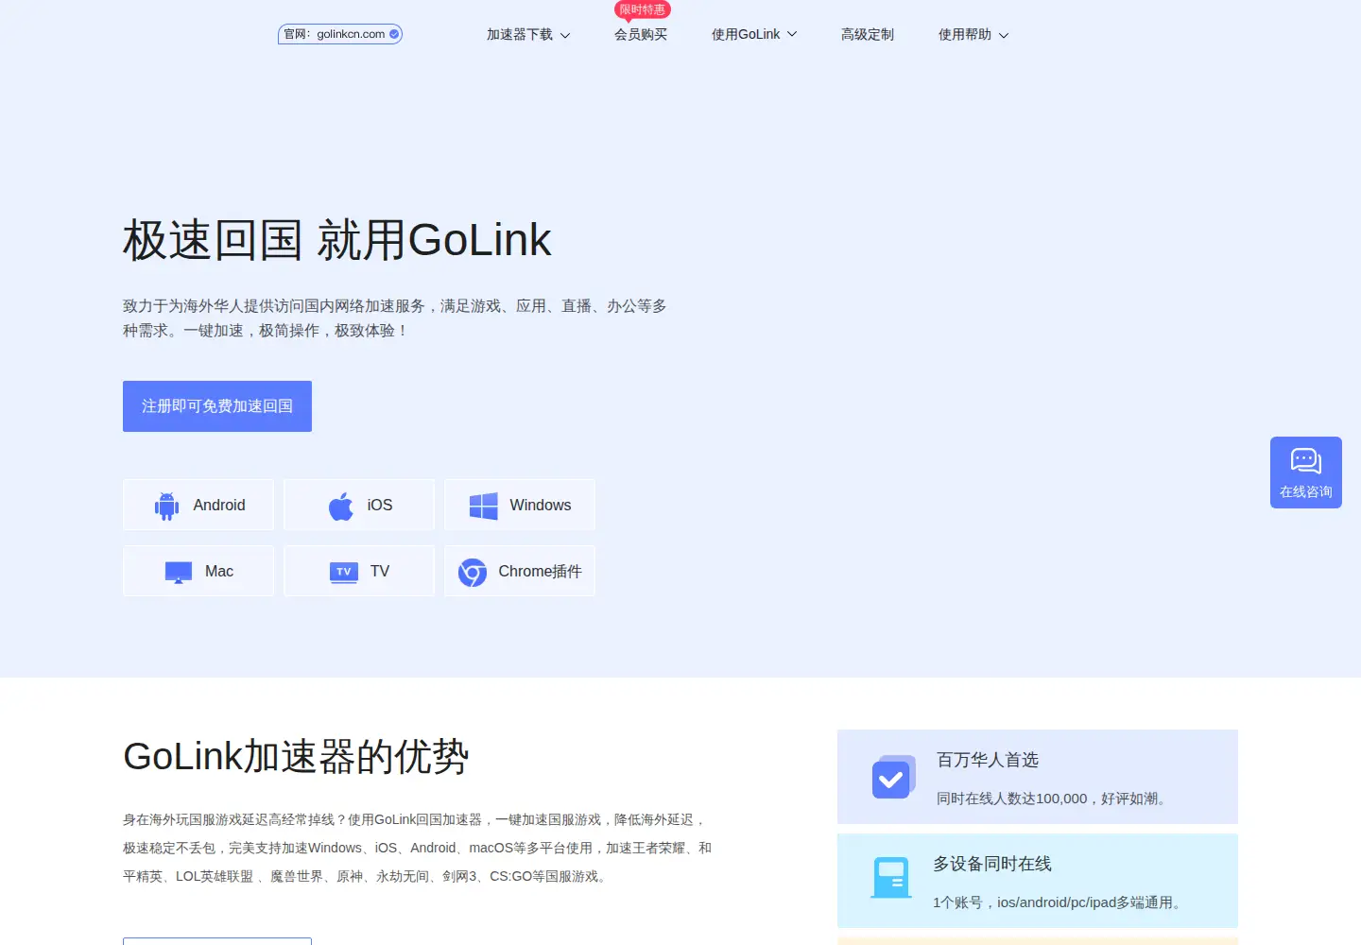Click the Chrome browser logo icon
The height and width of the screenshot is (945, 1361).
[473, 572]
